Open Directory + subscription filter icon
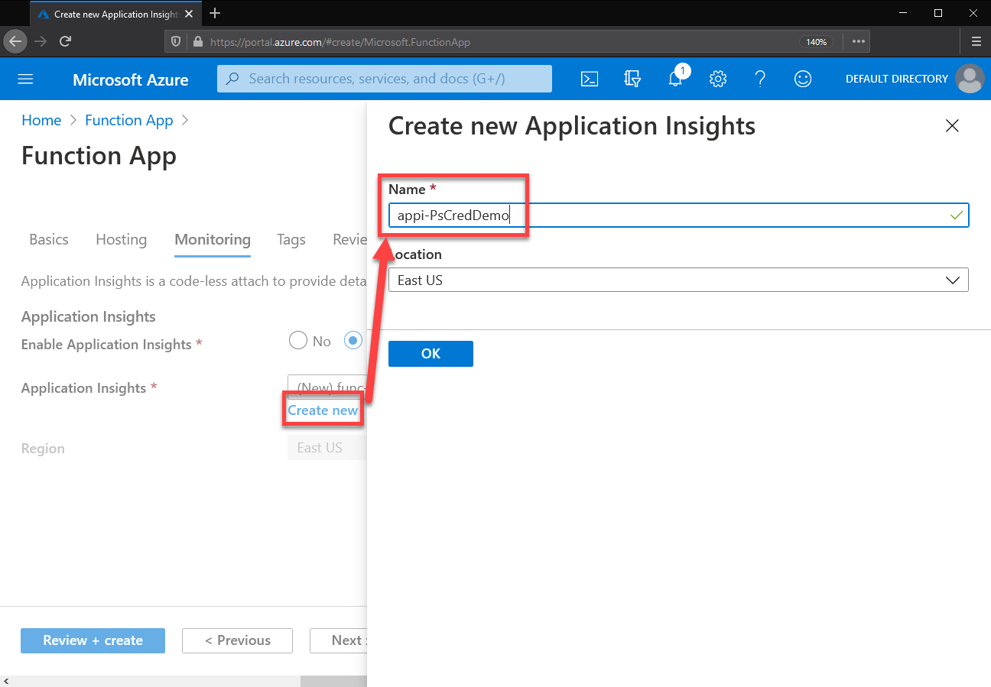The height and width of the screenshot is (687, 991). coord(632,79)
